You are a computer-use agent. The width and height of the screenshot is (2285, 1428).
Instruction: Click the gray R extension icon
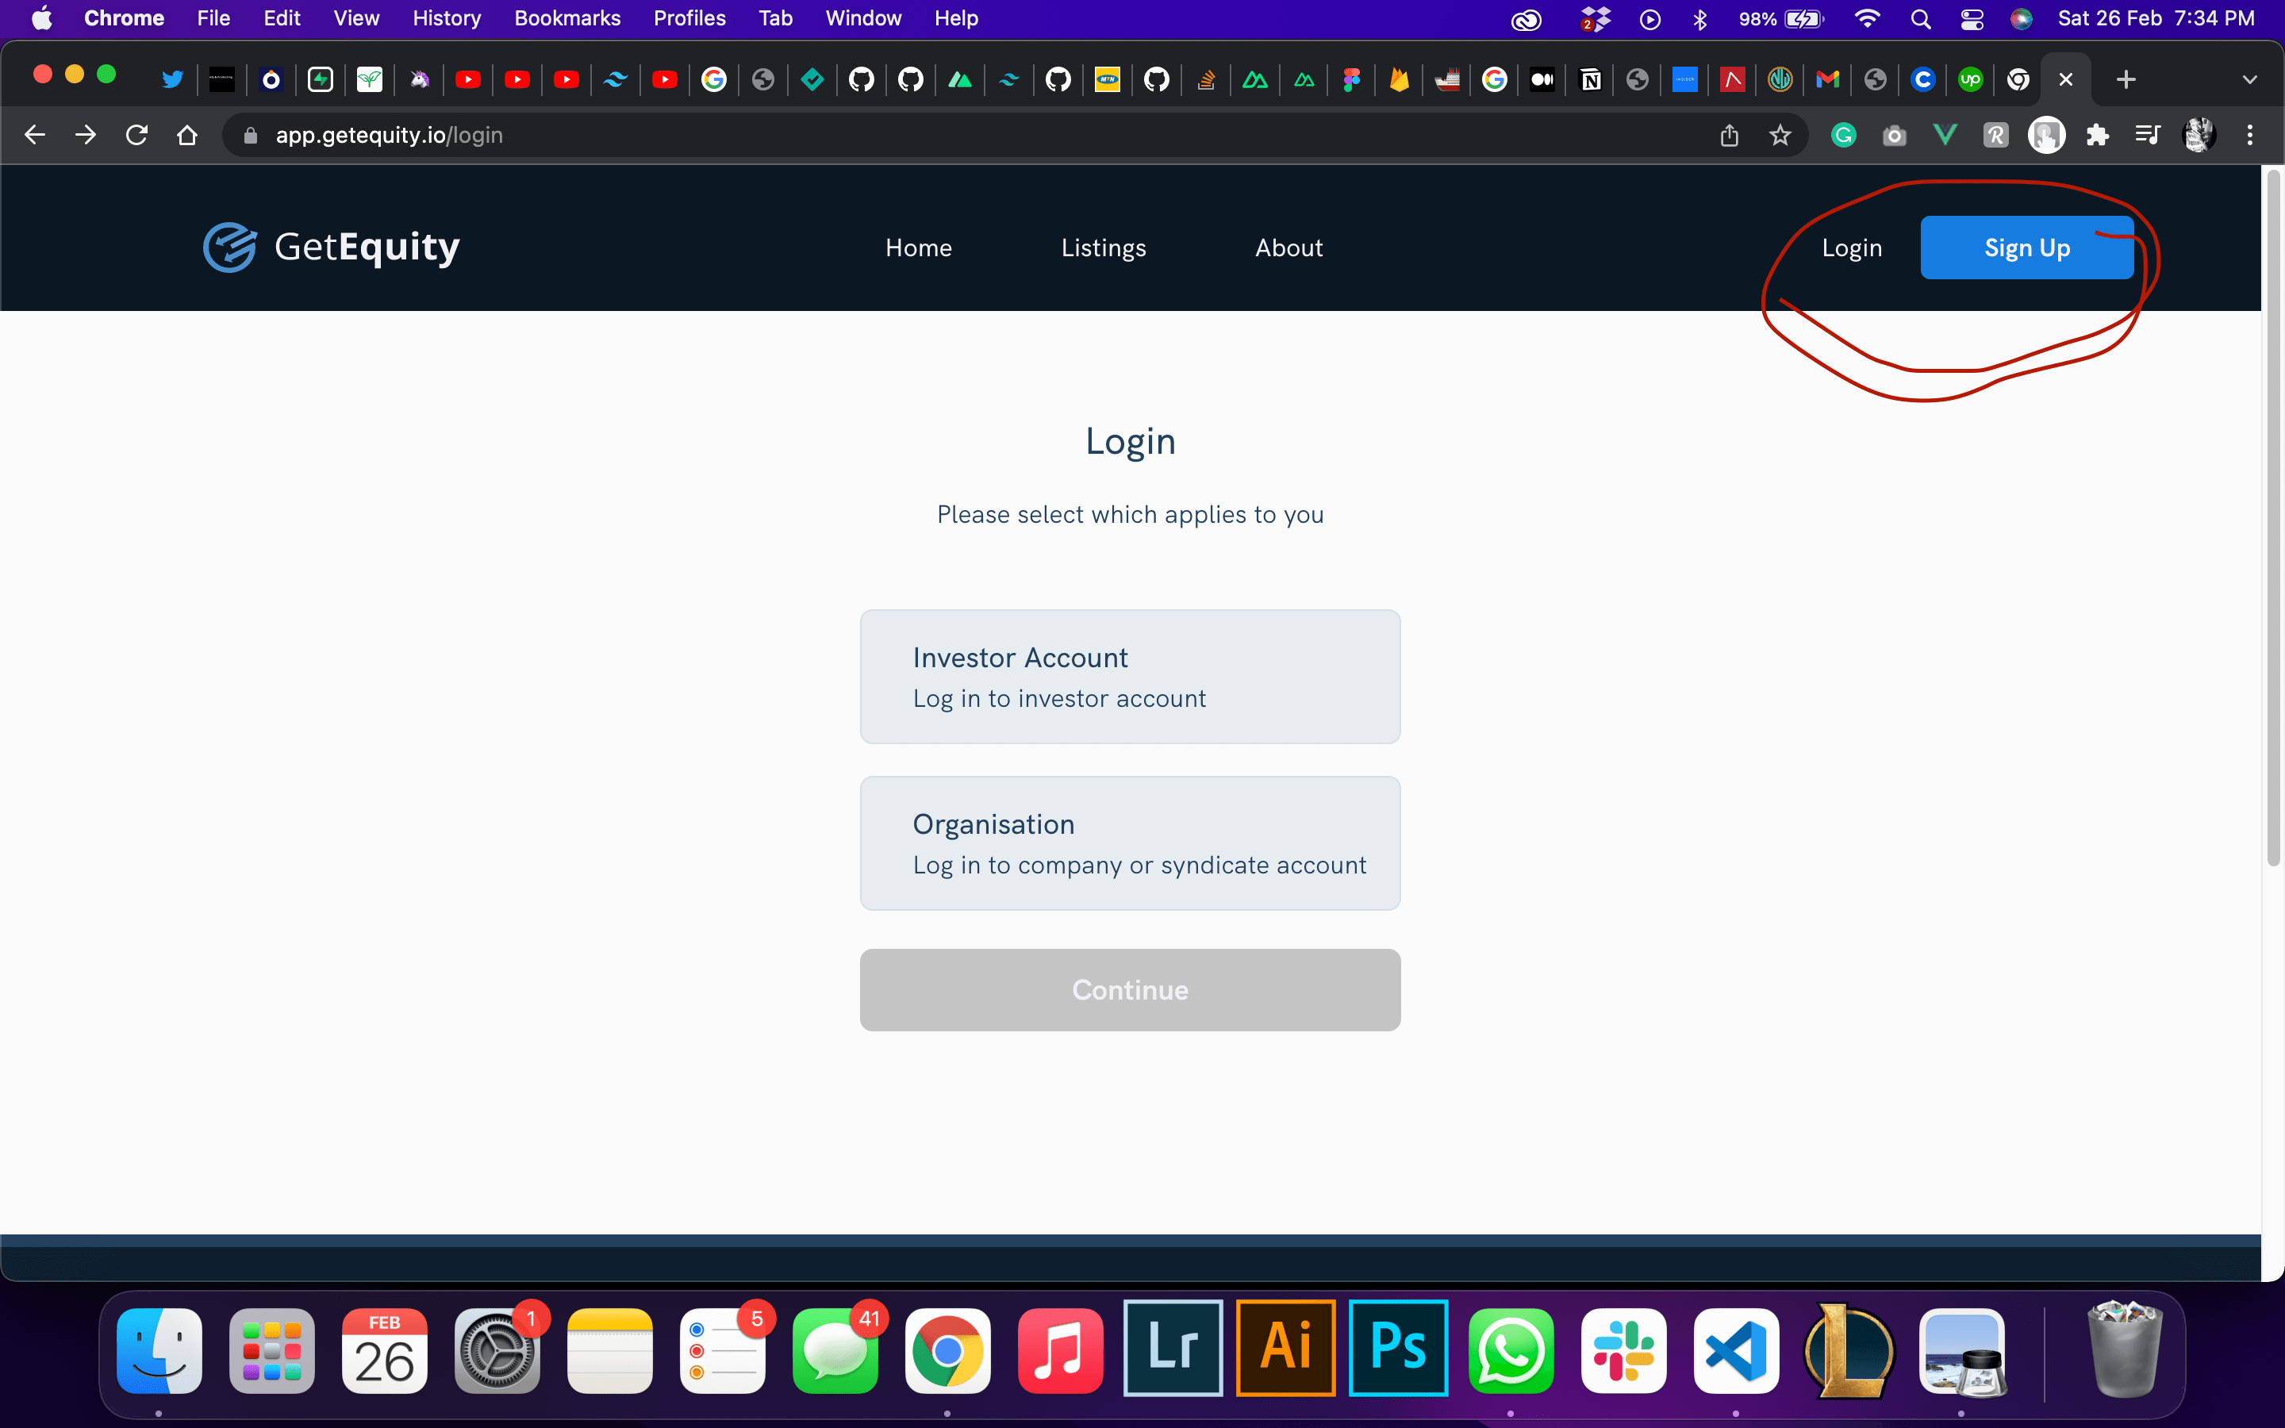click(x=1995, y=135)
